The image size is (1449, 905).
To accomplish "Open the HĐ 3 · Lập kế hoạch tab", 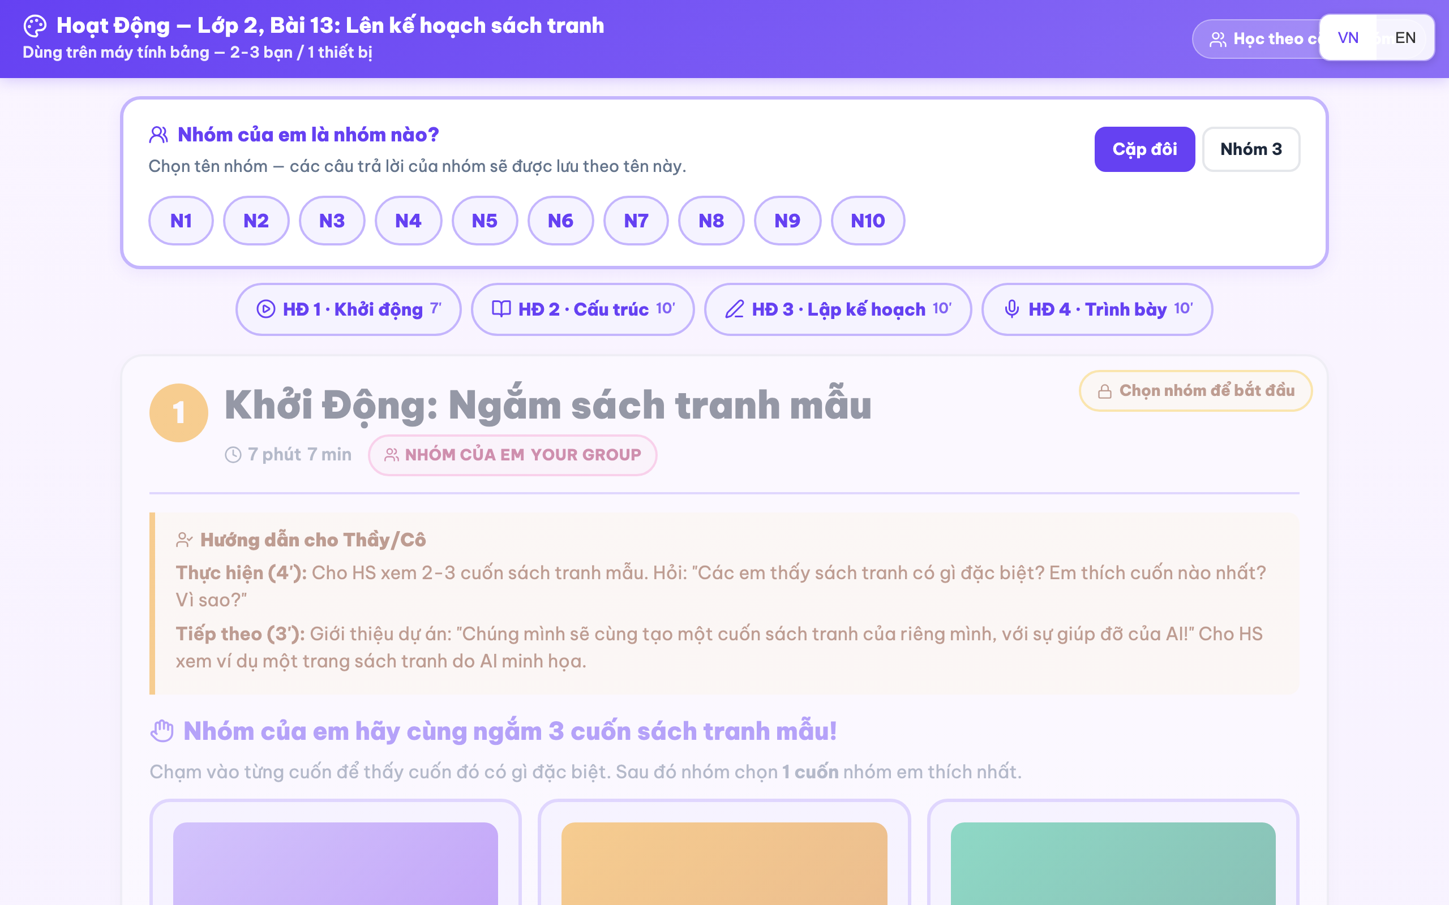I will 838,309.
